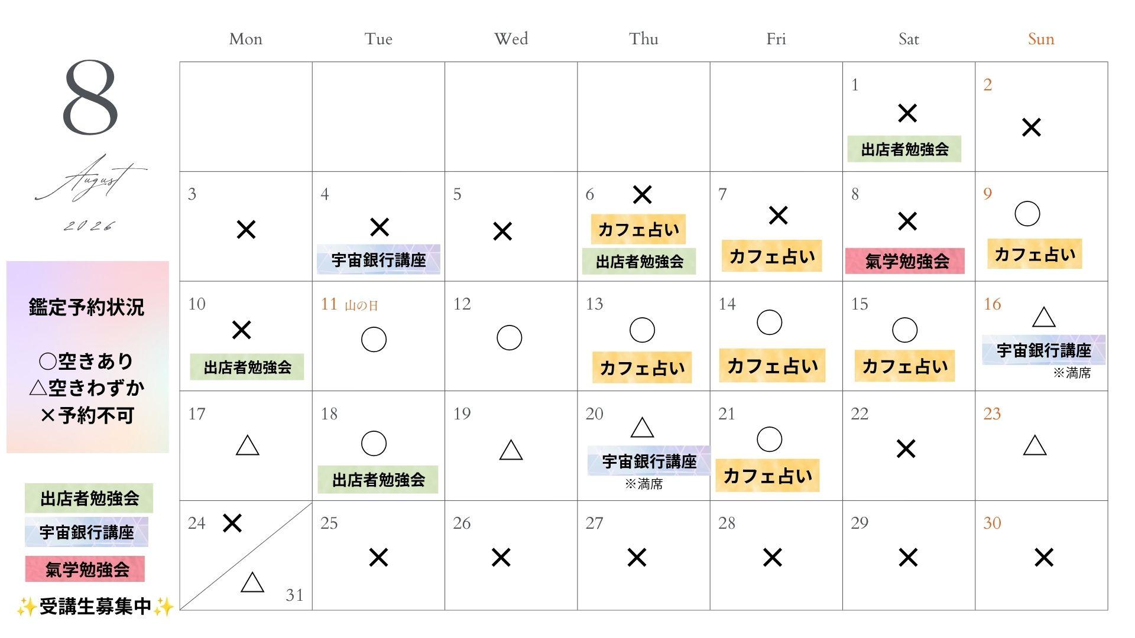Click the triangle symbol on August 16

pyautogui.click(x=1043, y=317)
